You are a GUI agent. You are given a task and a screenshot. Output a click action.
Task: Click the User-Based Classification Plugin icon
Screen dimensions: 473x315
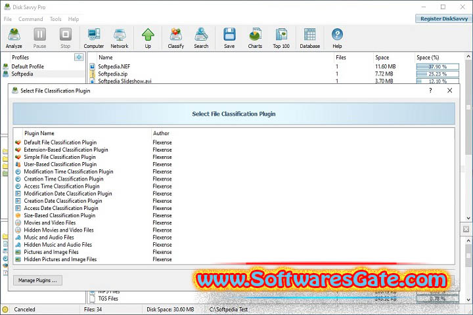point(18,164)
